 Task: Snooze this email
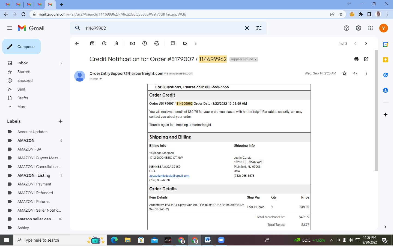[x=145, y=43]
